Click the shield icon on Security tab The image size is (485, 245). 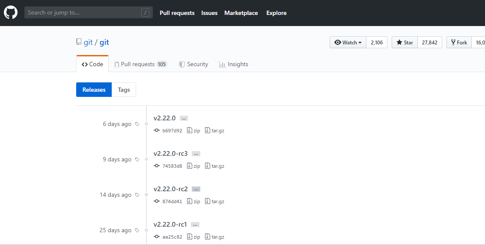(x=182, y=64)
